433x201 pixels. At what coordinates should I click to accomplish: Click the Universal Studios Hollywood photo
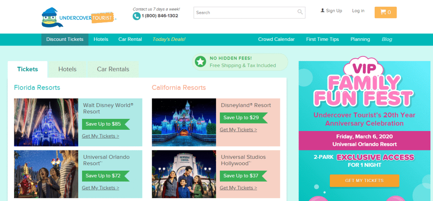tap(184, 174)
